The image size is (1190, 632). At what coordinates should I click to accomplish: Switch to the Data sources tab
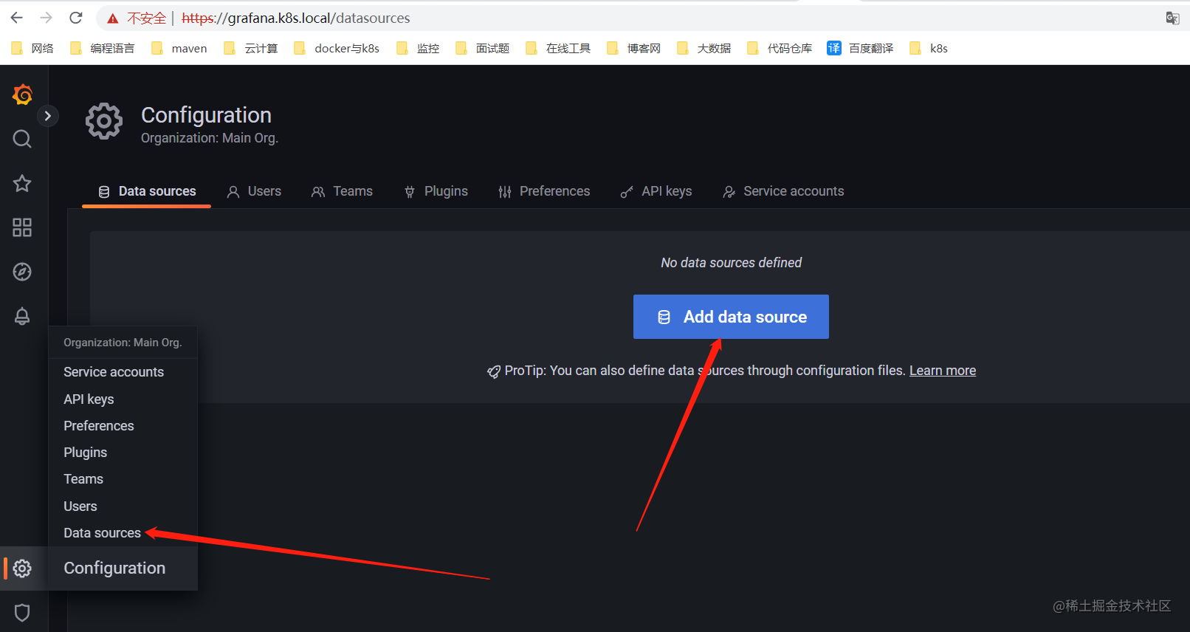[x=147, y=191]
